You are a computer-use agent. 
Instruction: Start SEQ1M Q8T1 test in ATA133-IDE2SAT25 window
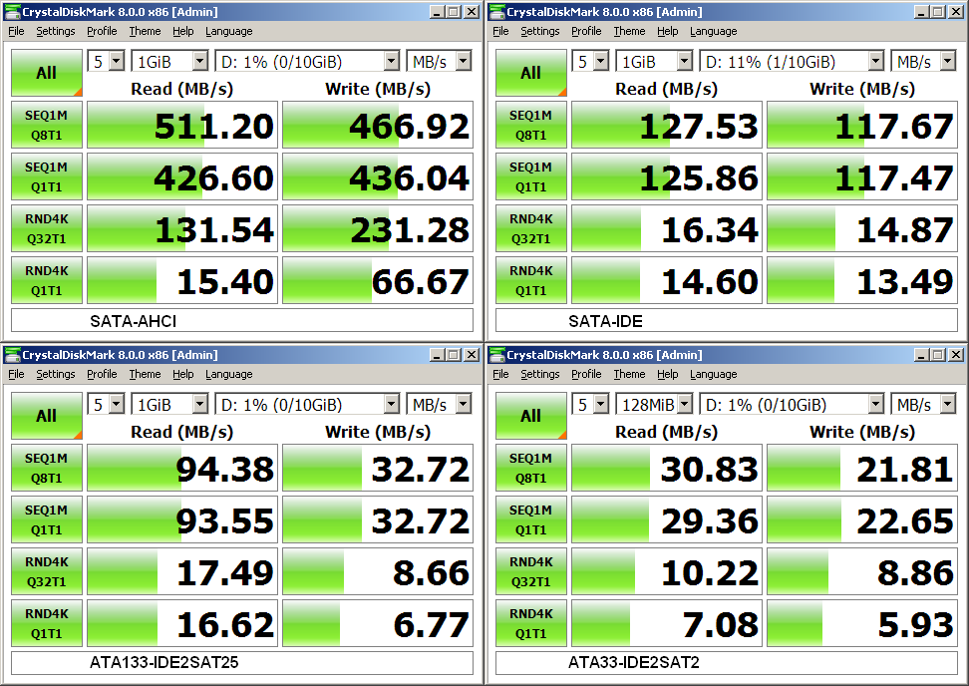point(46,468)
